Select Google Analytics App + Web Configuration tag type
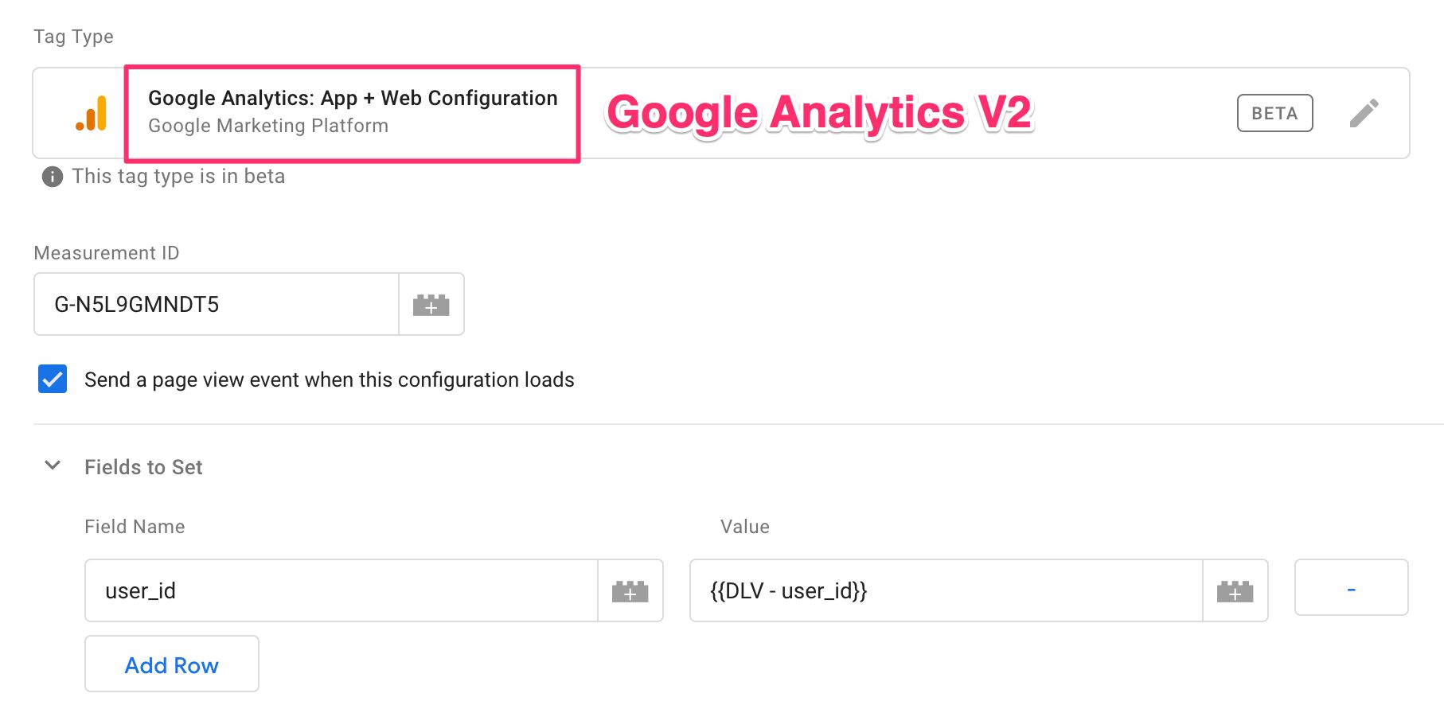 coord(353,98)
